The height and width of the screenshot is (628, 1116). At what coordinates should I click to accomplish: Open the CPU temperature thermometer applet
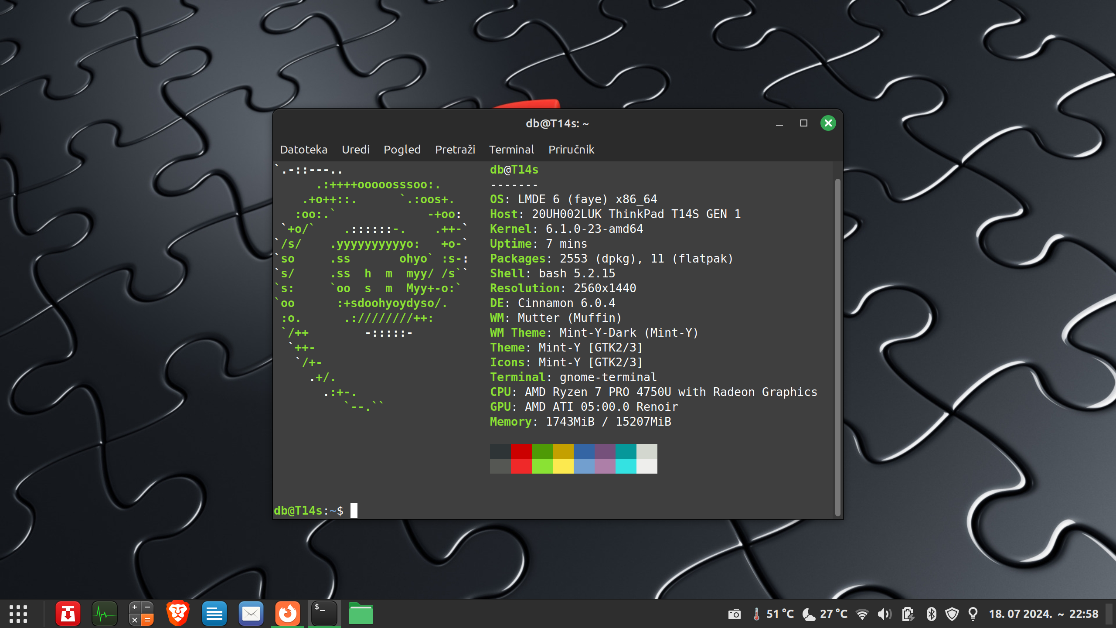(x=774, y=614)
